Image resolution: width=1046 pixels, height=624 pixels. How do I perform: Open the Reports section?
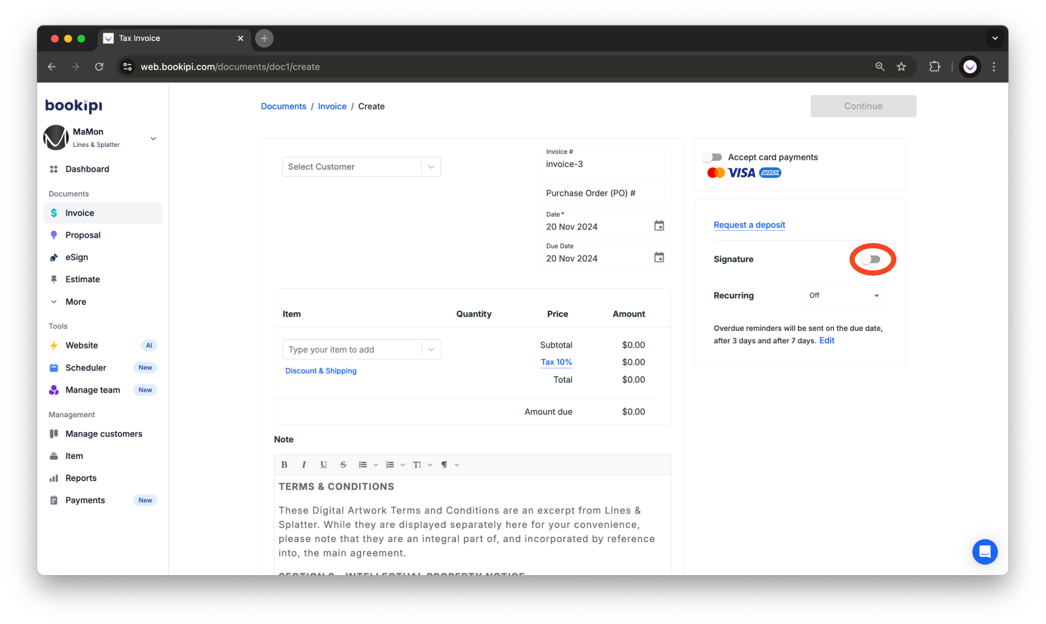(81, 478)
